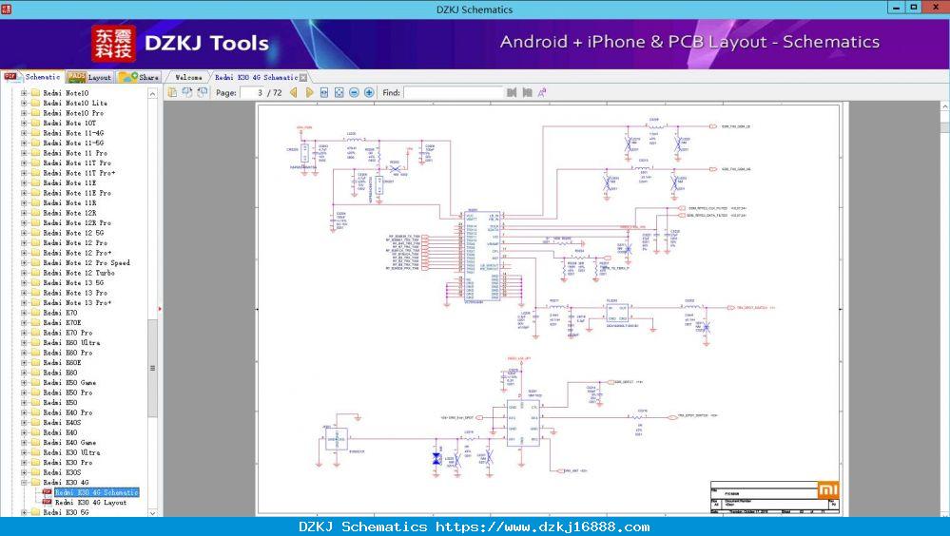Expand the Redmi Note10 Pro node
This screenshot has width=950, height=536.
tap(24, 113)
